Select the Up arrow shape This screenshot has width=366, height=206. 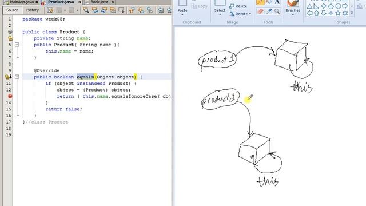click(x=316, y=13)
